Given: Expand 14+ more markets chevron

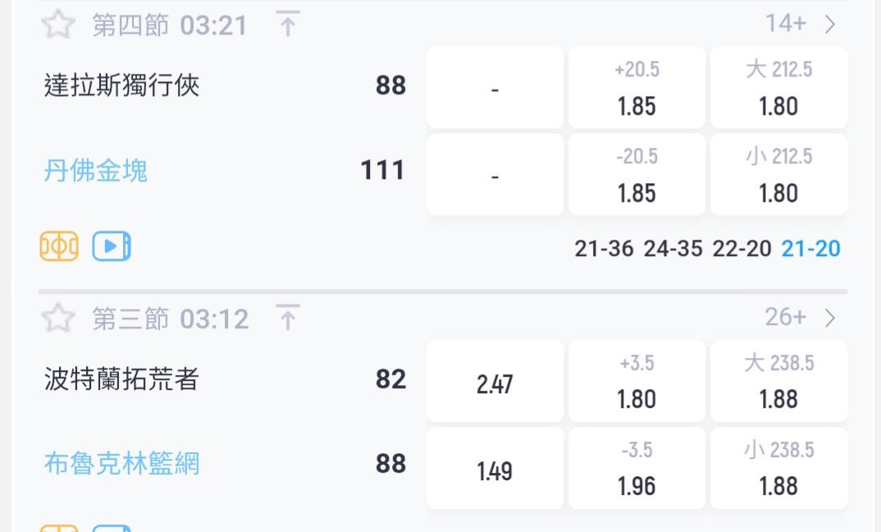Looking at the screenshot, I should [830, 25].
